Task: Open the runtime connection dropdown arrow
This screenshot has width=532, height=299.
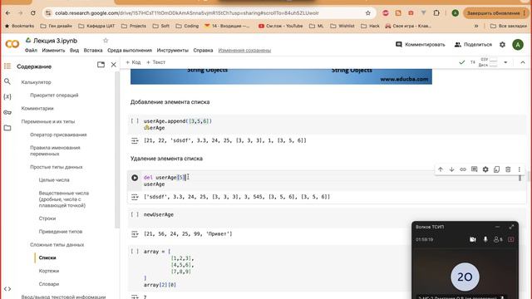Action: [x=505, y=62]
